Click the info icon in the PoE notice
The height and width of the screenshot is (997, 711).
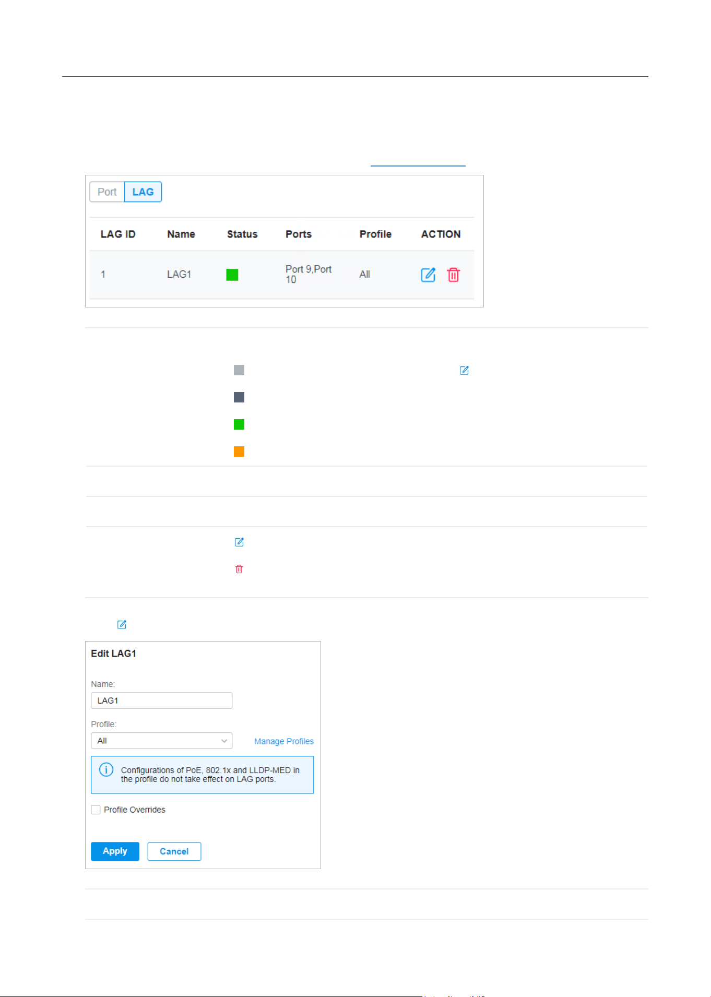click(106, 769)
